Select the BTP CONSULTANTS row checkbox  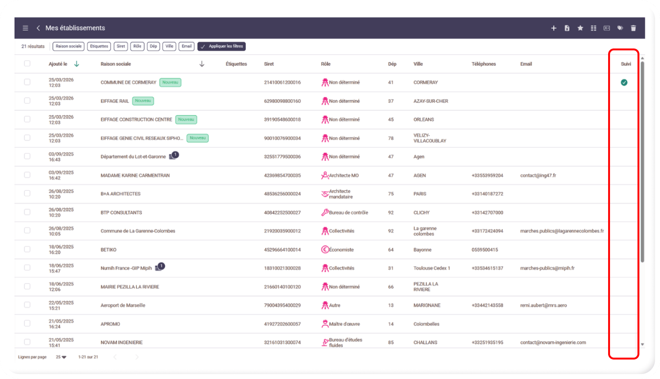tap(27, 212)
